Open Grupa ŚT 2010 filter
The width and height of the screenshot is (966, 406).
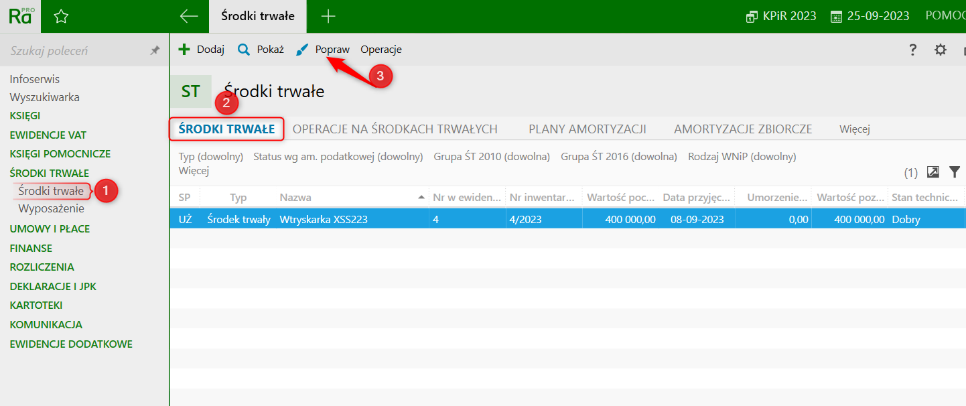[492, 157]
